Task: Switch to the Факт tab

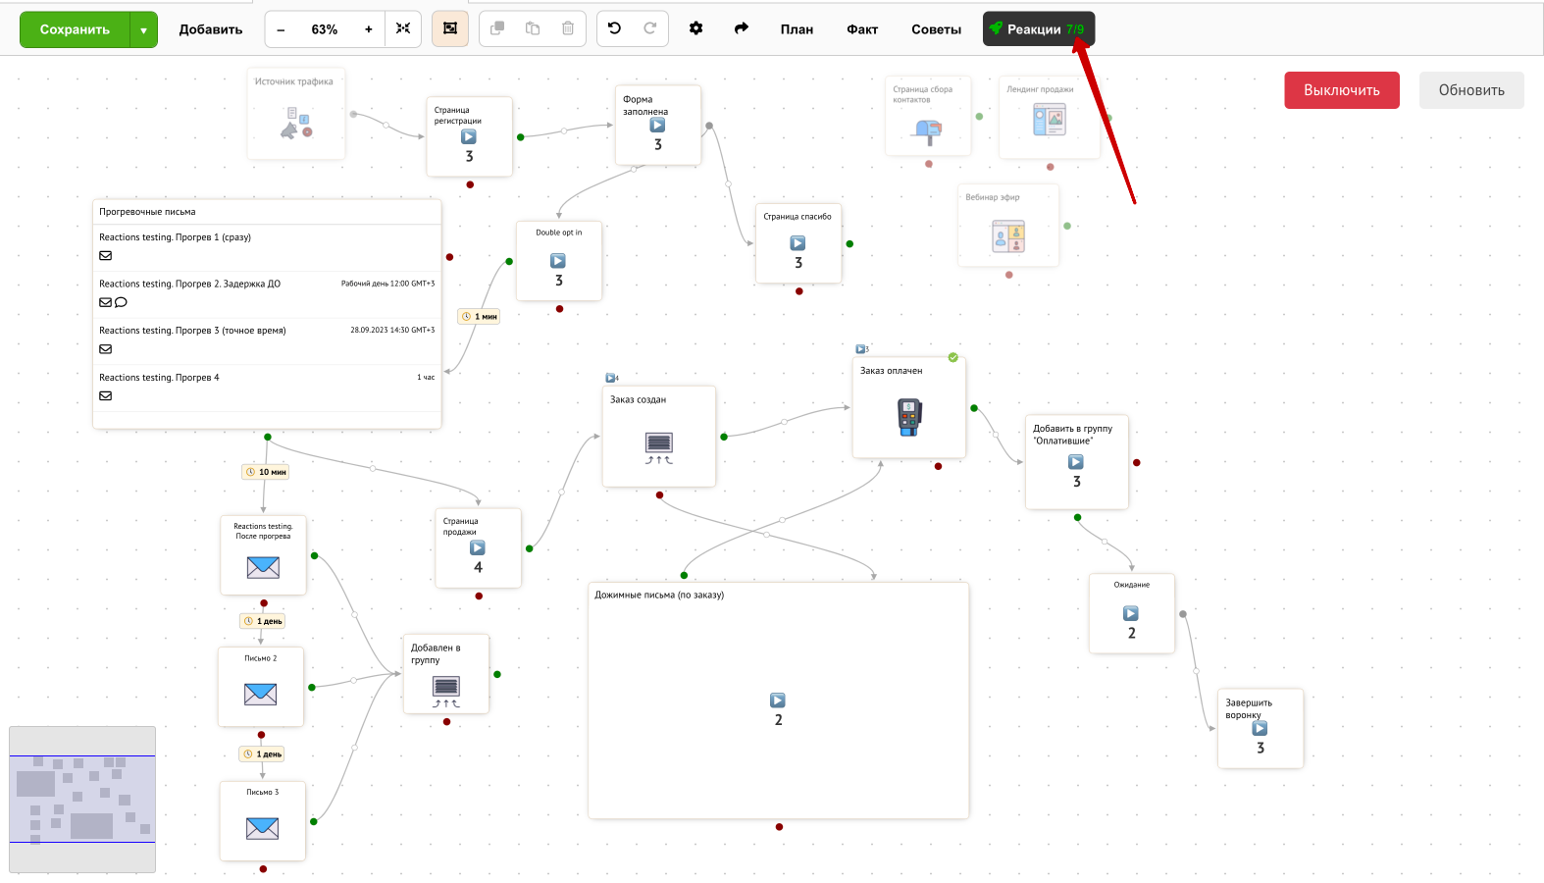Action: pos(862,29)
